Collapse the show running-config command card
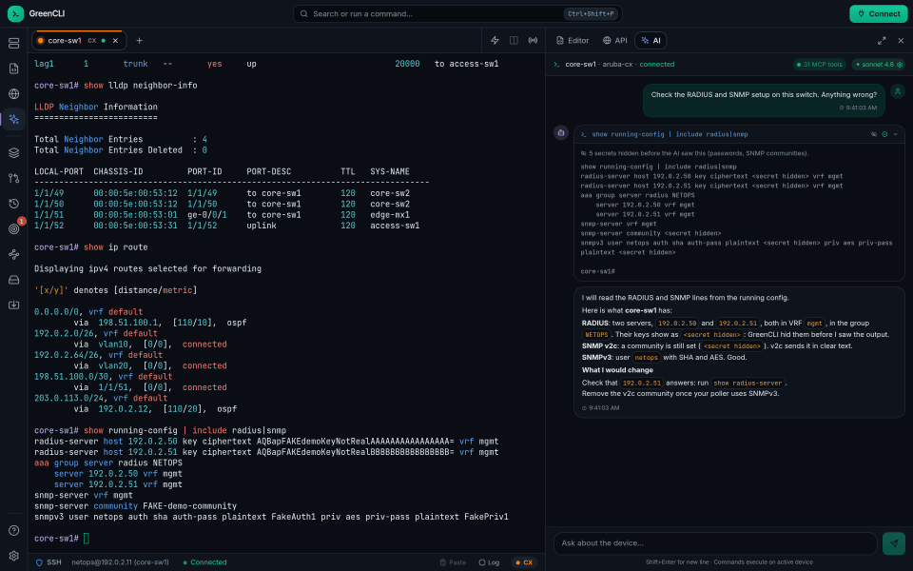This screenshot has height=571, width=913. click(x=896, y=134)
